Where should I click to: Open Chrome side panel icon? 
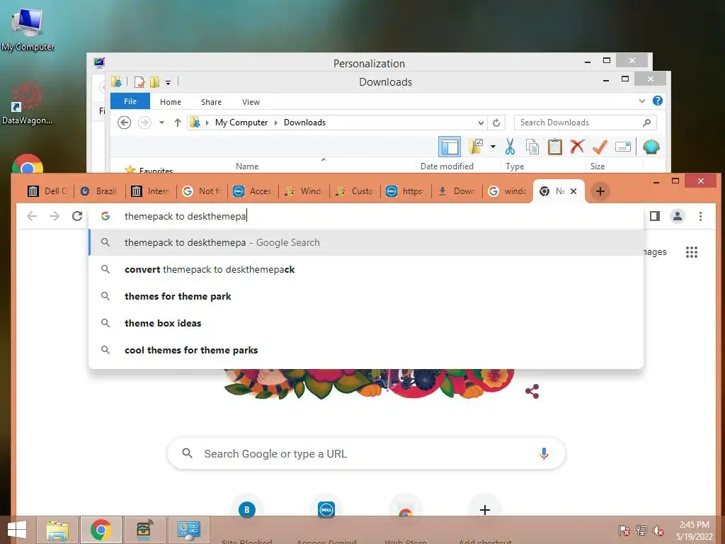point(655,216)
